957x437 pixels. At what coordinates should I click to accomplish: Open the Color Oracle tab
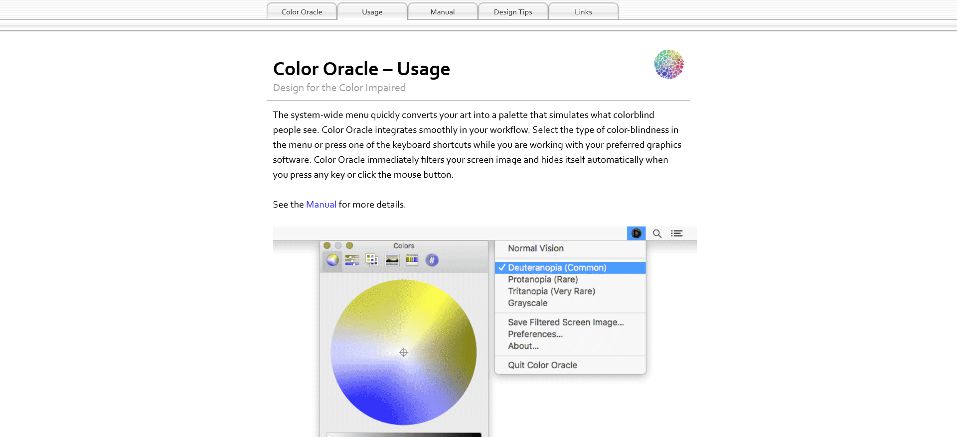[x=302, y=11]
